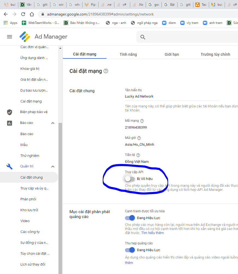The width and height of the screenshot is (238, 274).
Task: Switch to the Tính năng tab
Action: coord(128,54)
